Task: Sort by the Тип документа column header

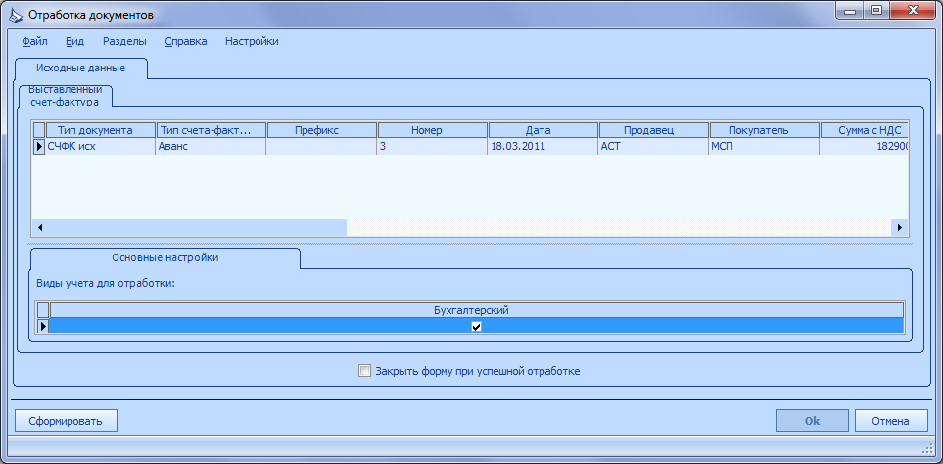Action: click(x=100, y=130)
